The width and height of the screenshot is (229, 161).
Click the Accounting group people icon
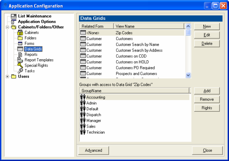[83, 97]
